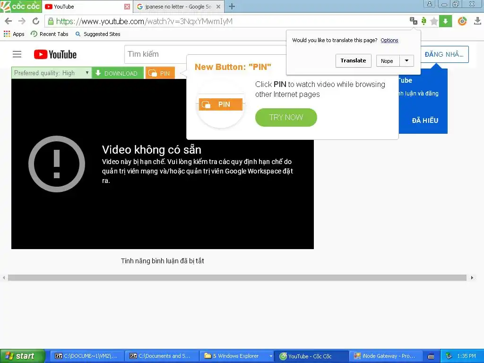Open Recent Tabs from bookmarks bar
The image size is (484, 363).
[49, 34]
